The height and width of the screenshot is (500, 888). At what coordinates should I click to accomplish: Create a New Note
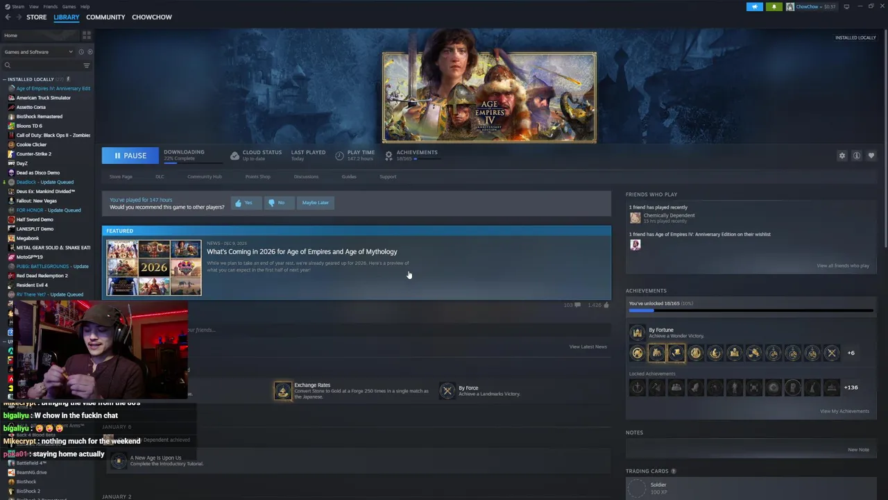tap(858, 449)
